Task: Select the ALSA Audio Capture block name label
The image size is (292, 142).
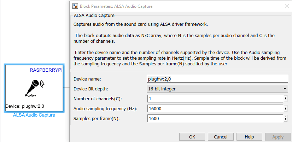Action: (x=34, y=115)
